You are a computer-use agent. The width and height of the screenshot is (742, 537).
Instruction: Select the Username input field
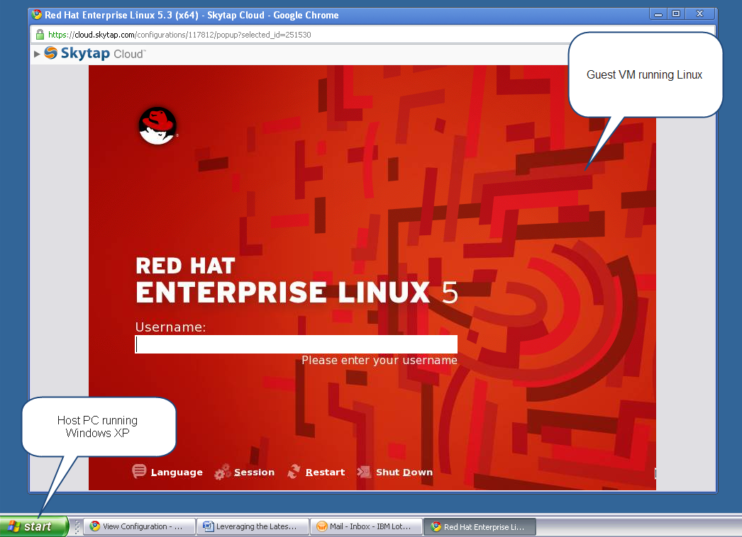coord(296,344)
